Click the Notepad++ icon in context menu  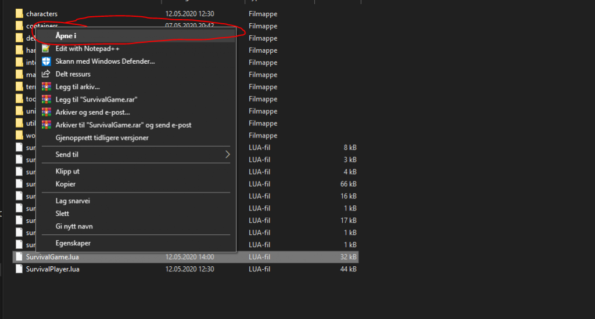click(46, 49)
